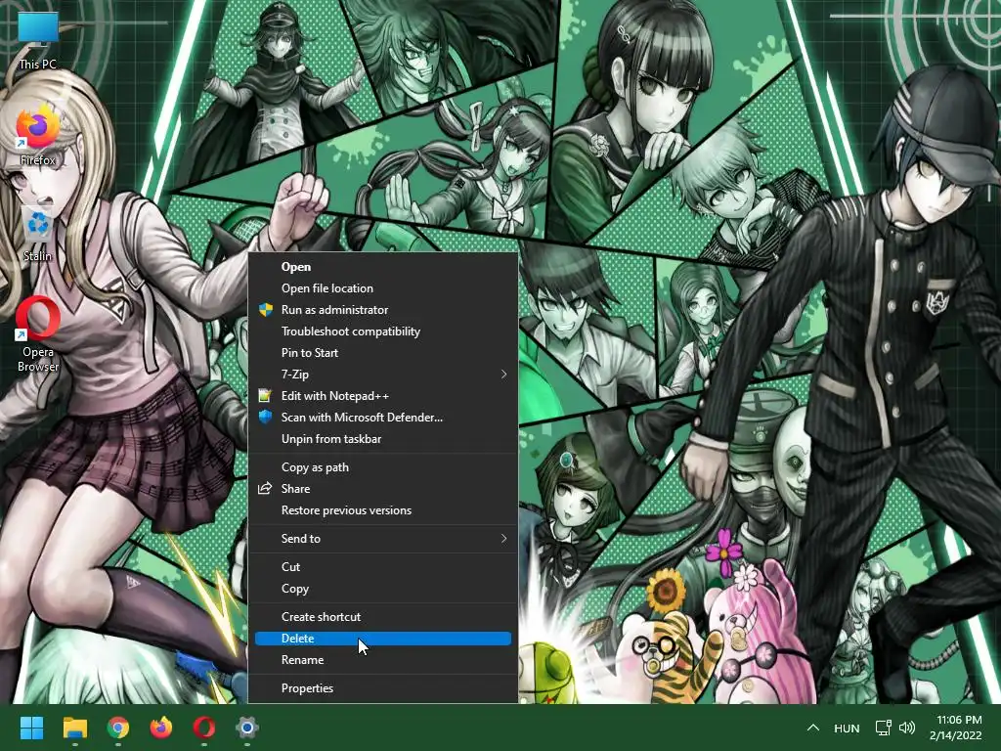Open the volume speaker tray icon
This screenshot has height=751, width=1001.
[906, 728]
